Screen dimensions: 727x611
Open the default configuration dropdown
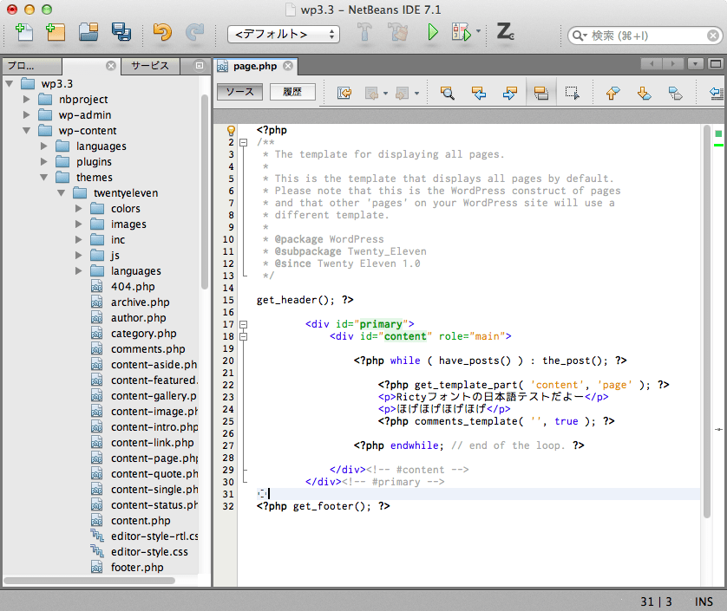[x=284, y=35]
